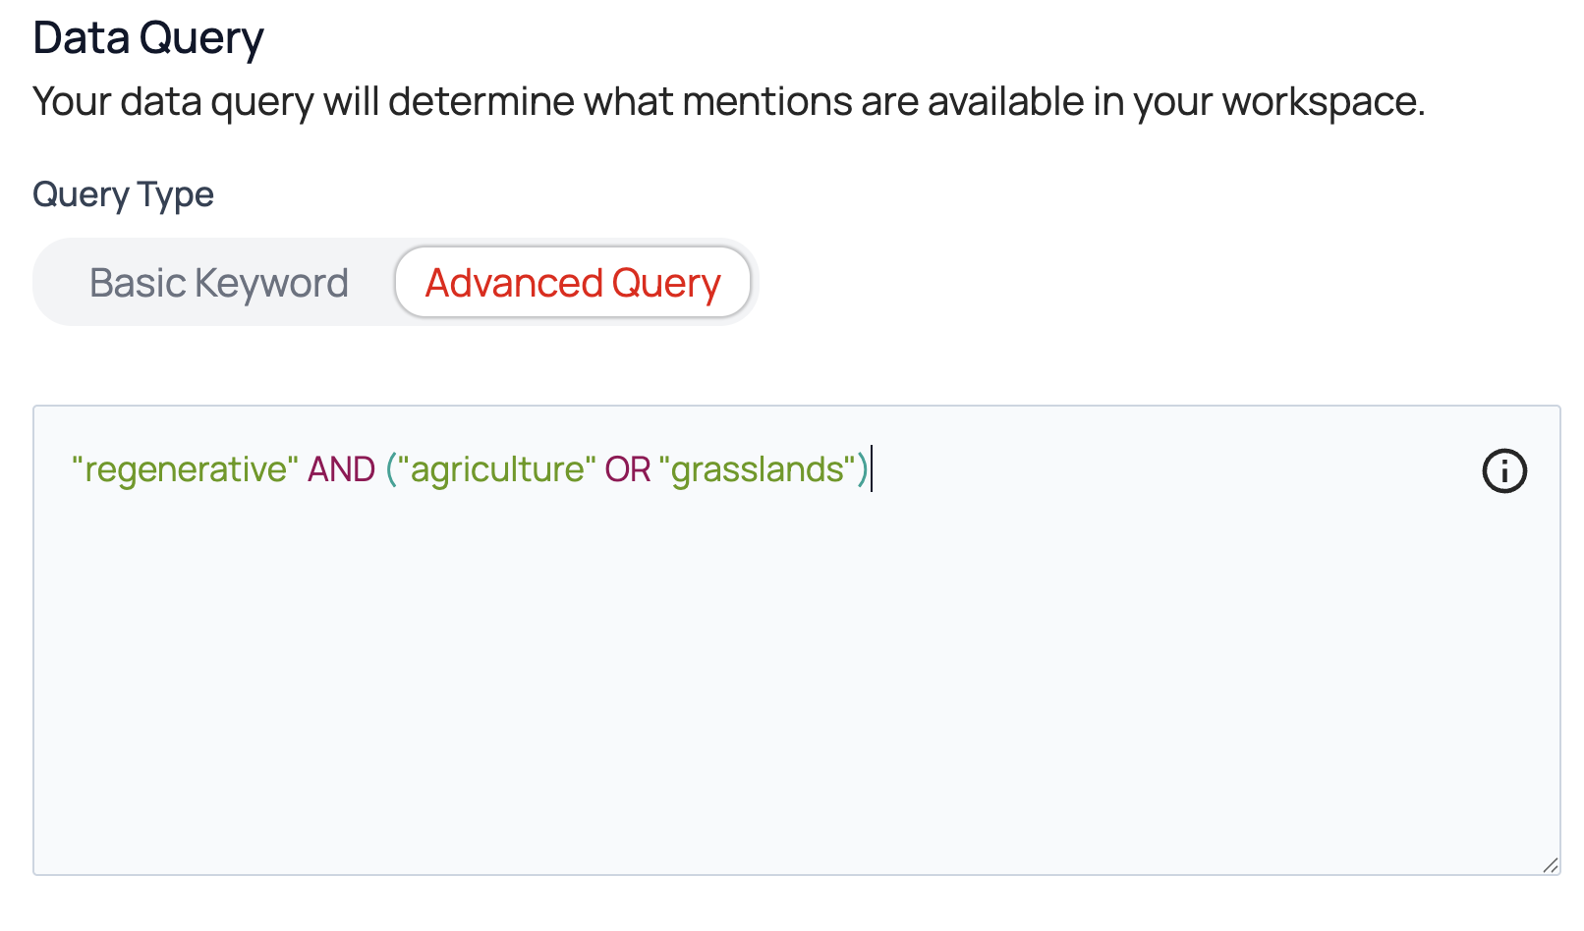This screenshot has width=1584, height=931.
Task: Click the word "Data" in the heading
Action: point(82,38)
